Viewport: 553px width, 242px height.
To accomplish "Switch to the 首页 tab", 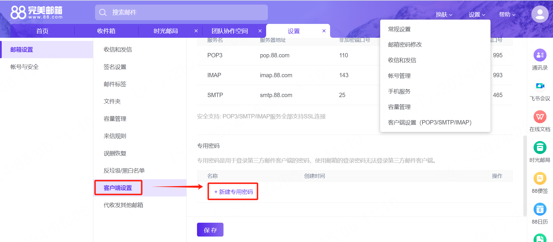I will [42, 31].
